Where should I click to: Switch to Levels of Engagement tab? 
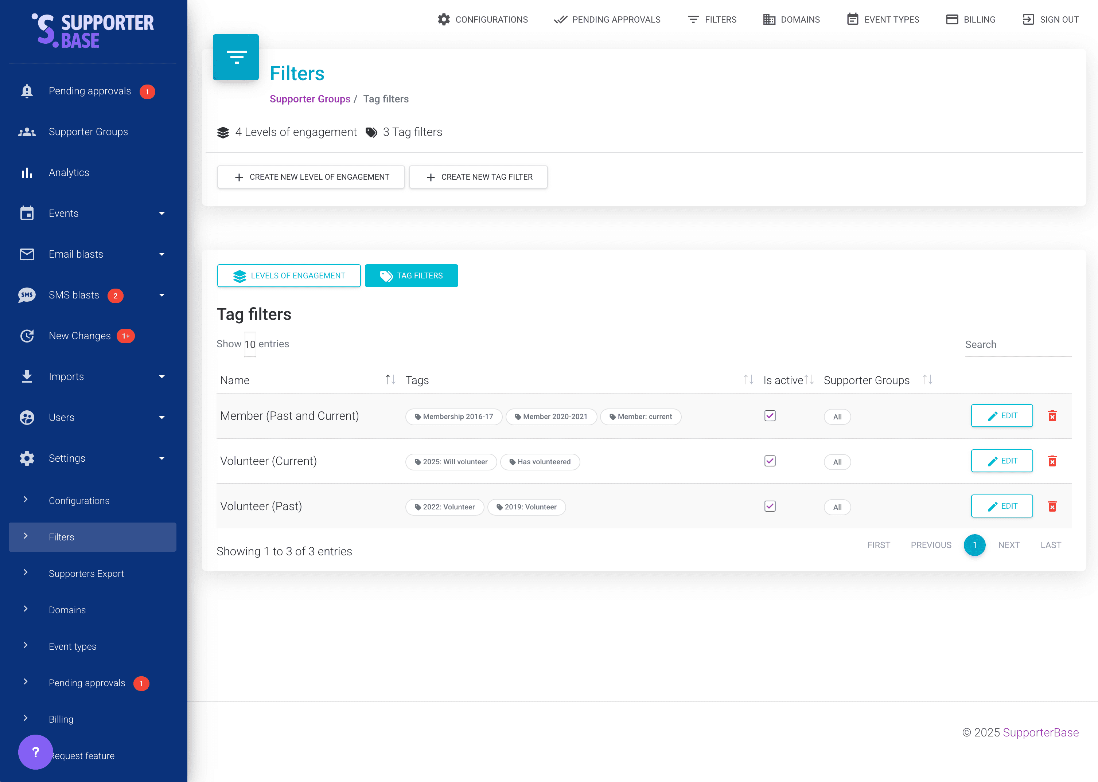(289, 276)
